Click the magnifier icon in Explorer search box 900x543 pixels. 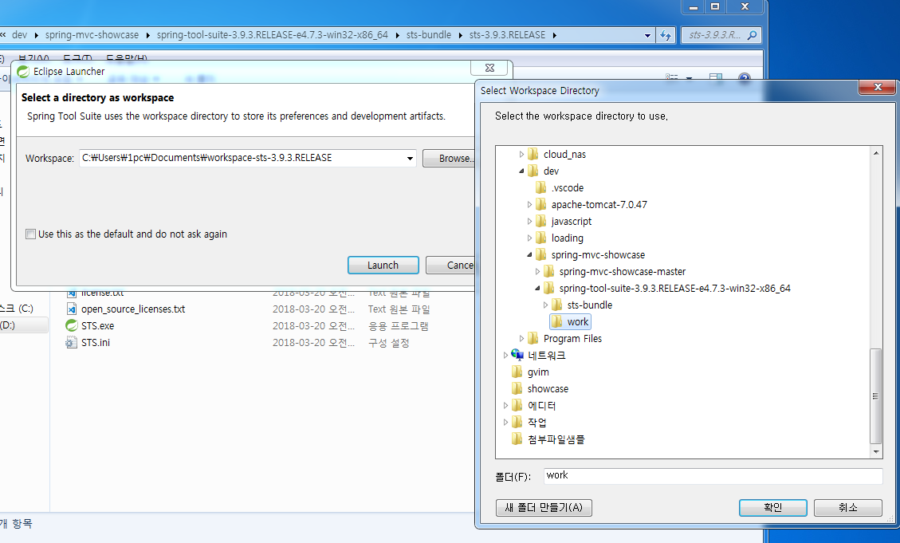pyautogui.click(x=752, y=35)
